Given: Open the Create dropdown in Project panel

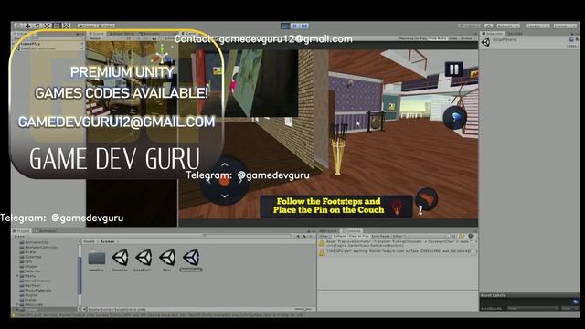Looking at the screenshot, I should [20, 236].
